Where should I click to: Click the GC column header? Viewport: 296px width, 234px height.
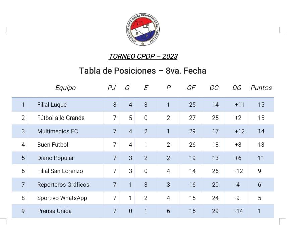tap(214, 88)
